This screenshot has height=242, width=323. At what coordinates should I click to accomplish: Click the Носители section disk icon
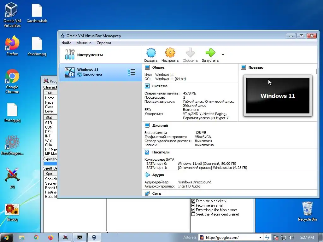tap(147, 152)
